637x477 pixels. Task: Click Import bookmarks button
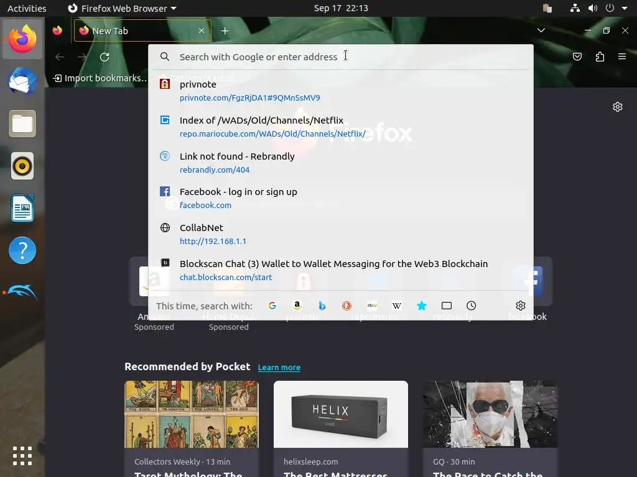(x=100, y=78)
